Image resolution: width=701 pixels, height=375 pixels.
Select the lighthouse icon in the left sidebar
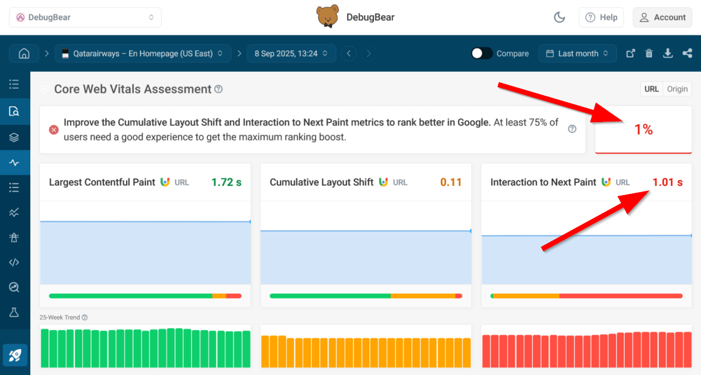click(x=15, y=237)
